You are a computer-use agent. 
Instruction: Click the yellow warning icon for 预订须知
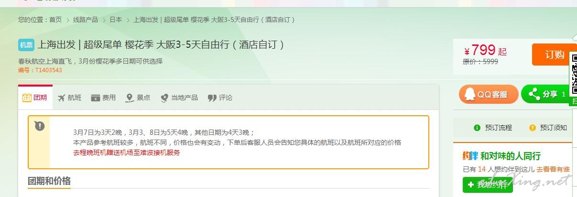pyautogui.click(x=533, y=128)
